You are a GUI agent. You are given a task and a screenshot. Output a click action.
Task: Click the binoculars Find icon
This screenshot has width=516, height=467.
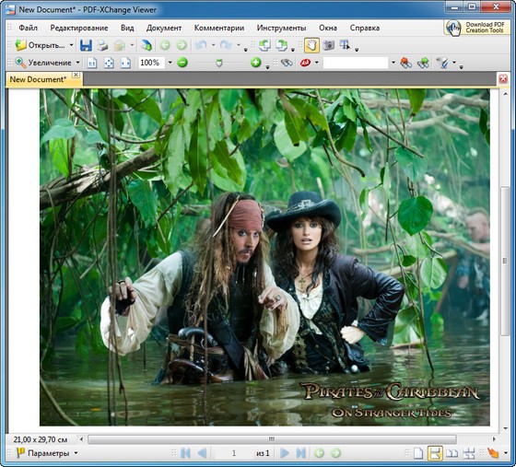click(x=287, y=63)
